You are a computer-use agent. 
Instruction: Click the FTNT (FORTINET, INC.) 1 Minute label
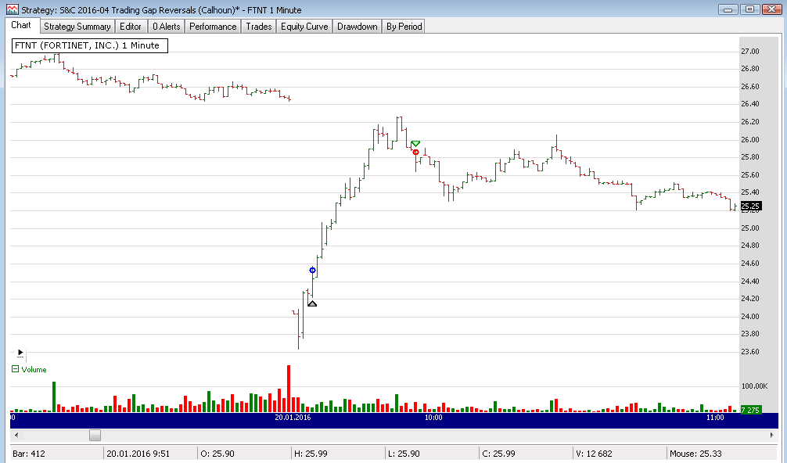88,45
